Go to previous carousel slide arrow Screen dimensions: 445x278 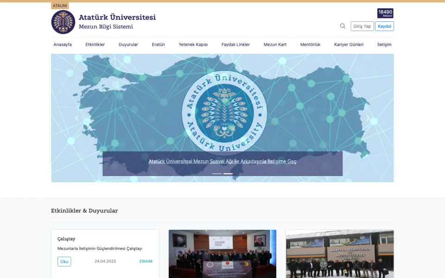pyautogui.click(x=76, y=118)
